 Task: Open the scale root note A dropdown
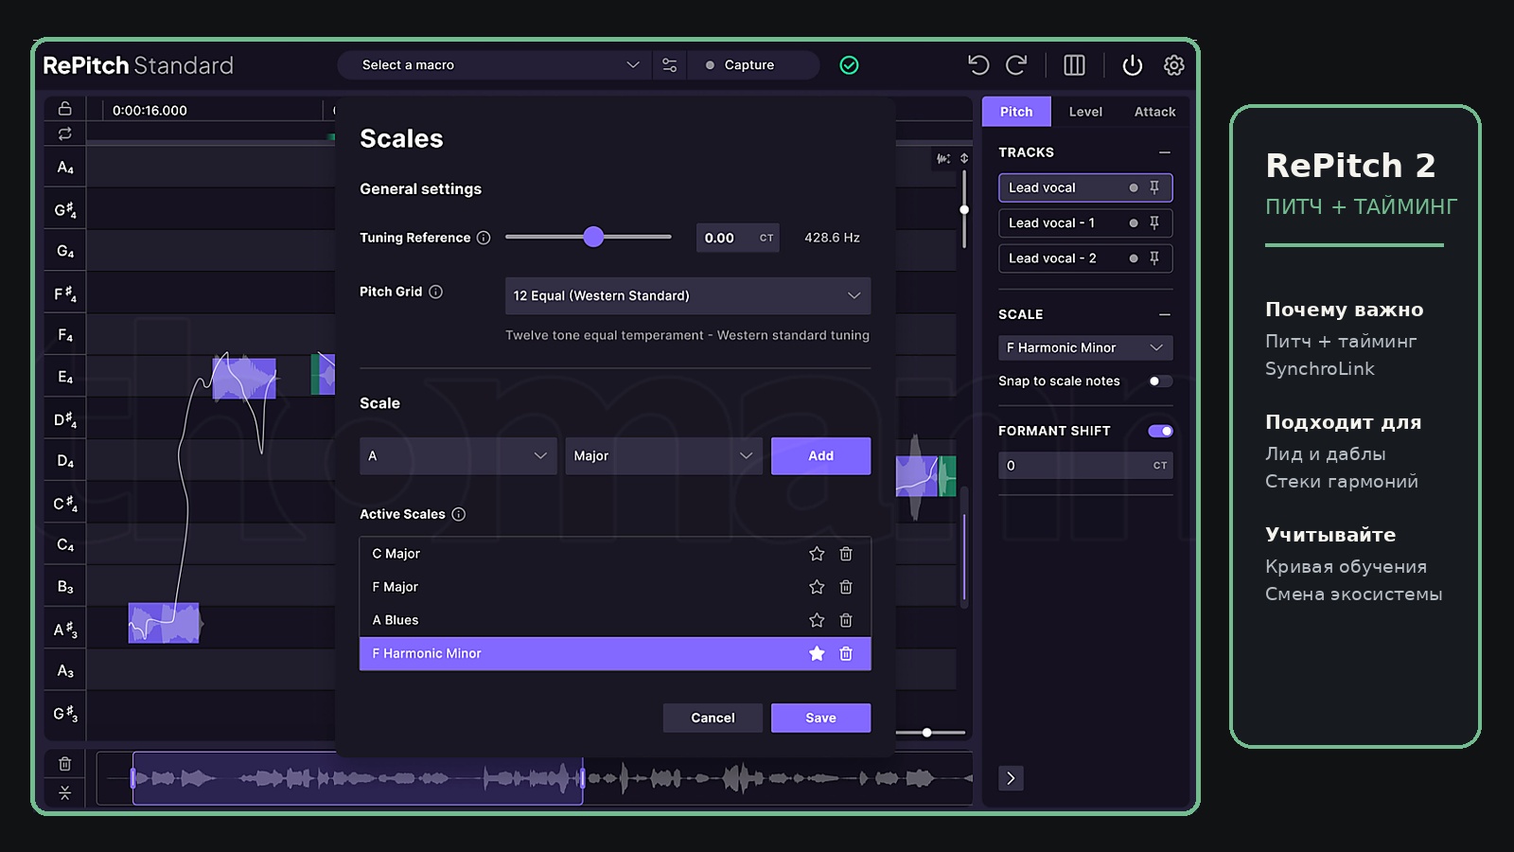pyautogui.click(x=458, y=455)
